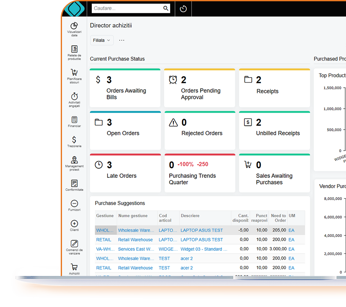
Task: Open the Financiar calculator entry
Action: coord(74,120)
